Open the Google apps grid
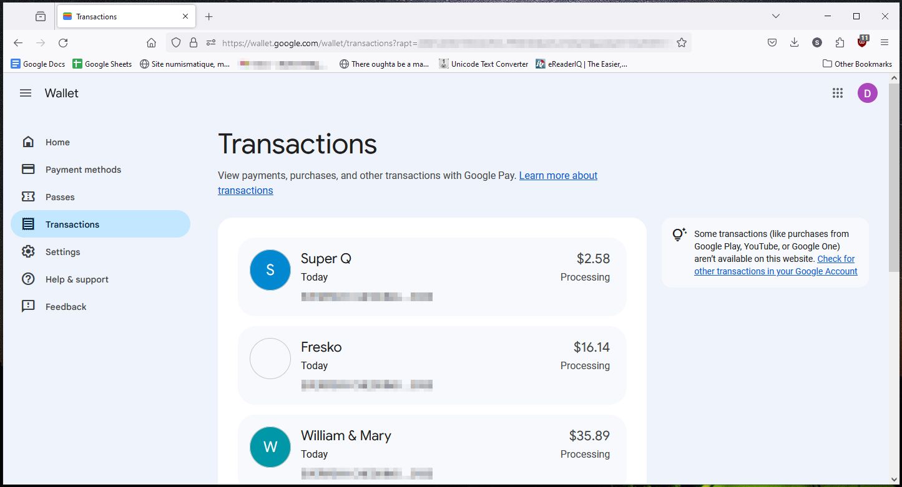 [x=838, y=93]
